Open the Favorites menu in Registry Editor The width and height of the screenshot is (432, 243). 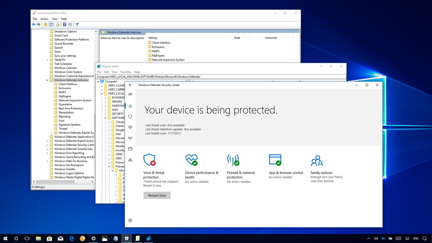click(x=126, y=72)
